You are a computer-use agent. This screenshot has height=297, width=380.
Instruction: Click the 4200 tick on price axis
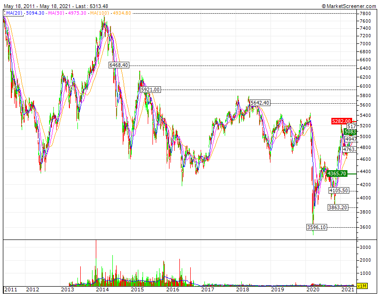tap(365, 184)
